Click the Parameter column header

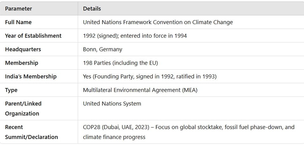[x=18, y=9]
